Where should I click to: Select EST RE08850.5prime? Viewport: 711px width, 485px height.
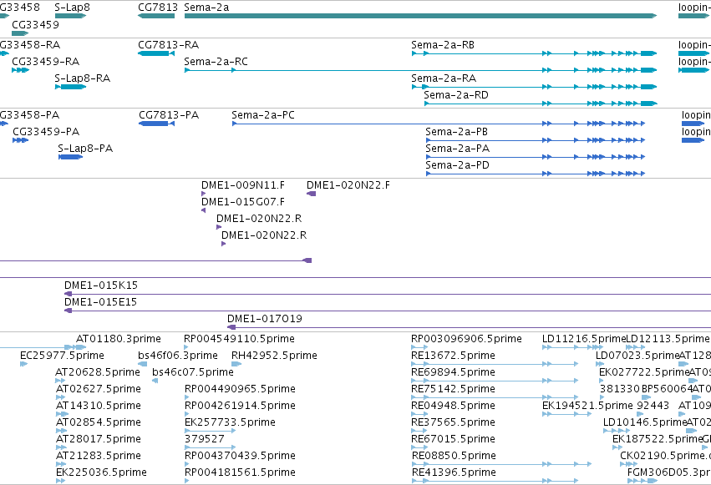(x=501, y=465)
